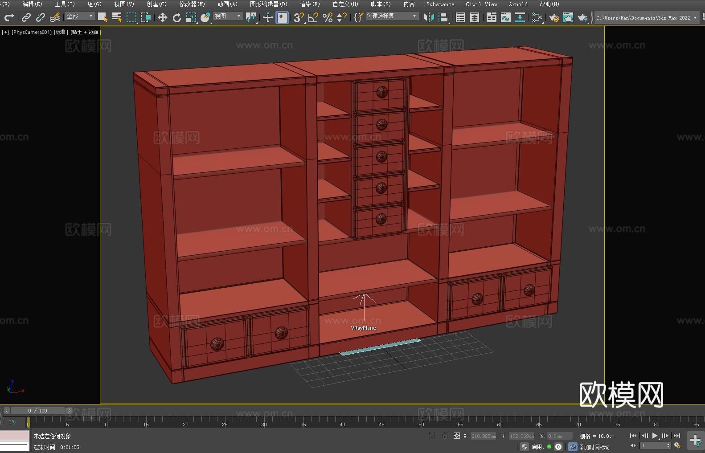Click the Z coordinate field
705x453 pixels.
click(560, 436)
